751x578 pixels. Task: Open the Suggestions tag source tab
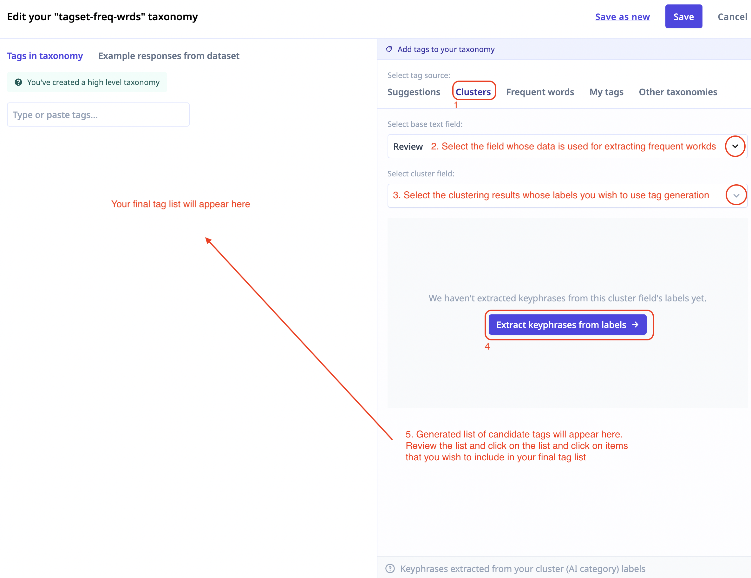point(414,92)
